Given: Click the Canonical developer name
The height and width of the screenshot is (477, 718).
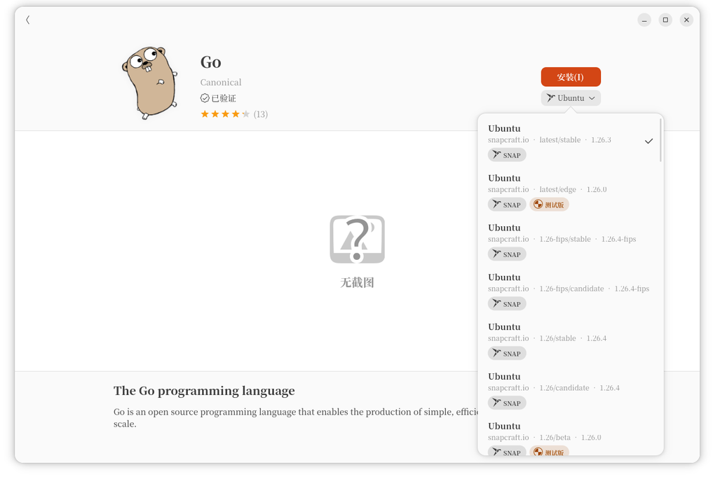Looking at the screenshot, I should [221, 83].
